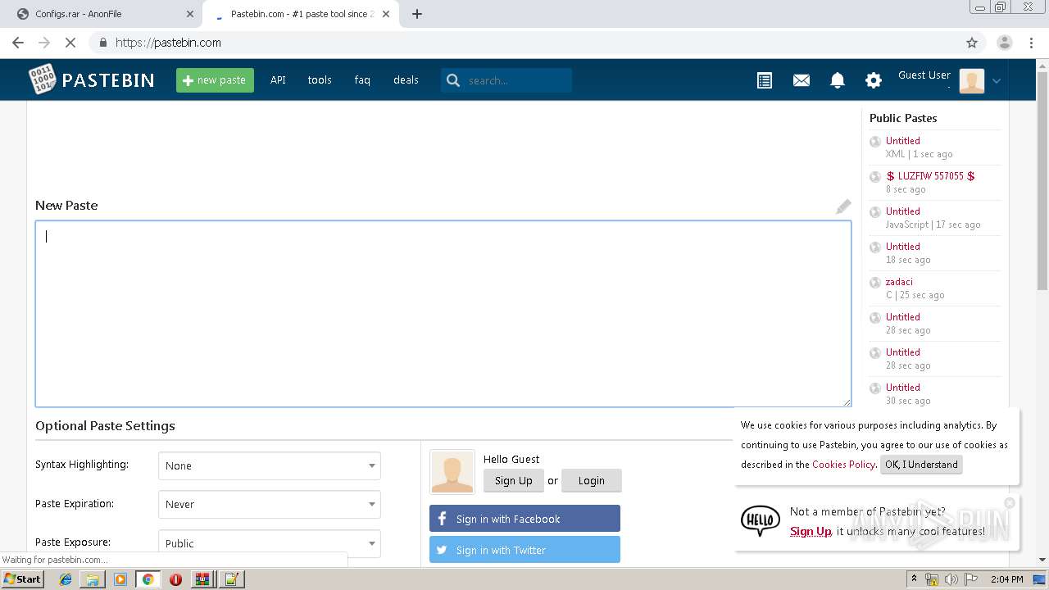Open the zadaci public paste
Image resolution: width=1049 pixels, height=590 pixels.
pyautogui.click(x=899, y=281)
